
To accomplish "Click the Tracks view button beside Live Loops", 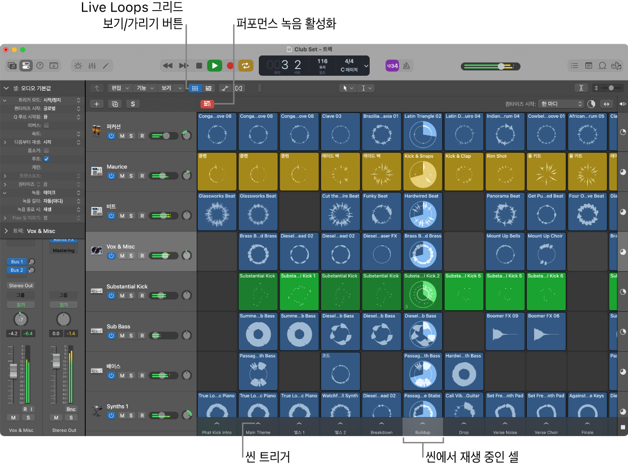I will tap(208, 88).
